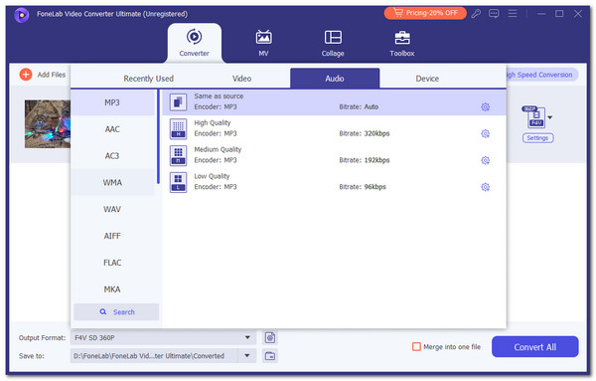Click the format Search field
596x381 pixels.
pyautogui.click(x=116, y=311)
